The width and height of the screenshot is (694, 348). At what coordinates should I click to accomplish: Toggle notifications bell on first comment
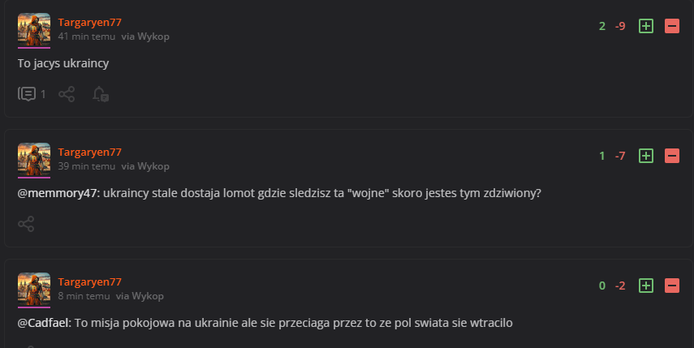point(101,94)
